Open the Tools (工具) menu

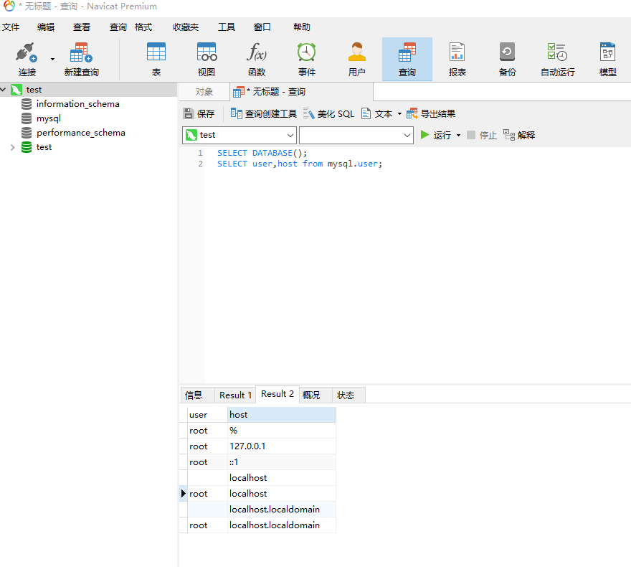[227, 27]
